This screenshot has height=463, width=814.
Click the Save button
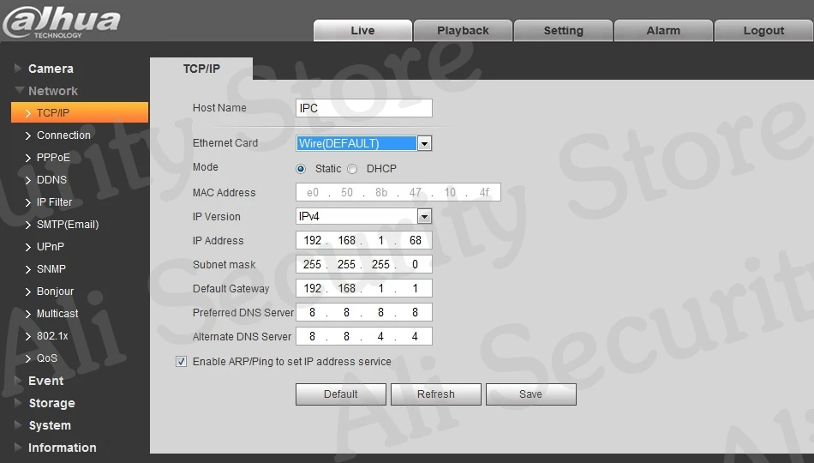pyautogui.click(x=531, y=394)
